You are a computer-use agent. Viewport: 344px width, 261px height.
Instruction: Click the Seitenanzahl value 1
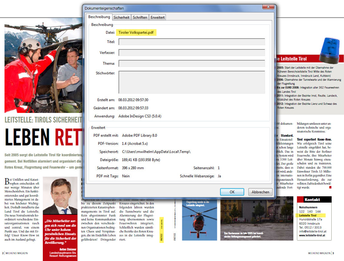[219, 168]
